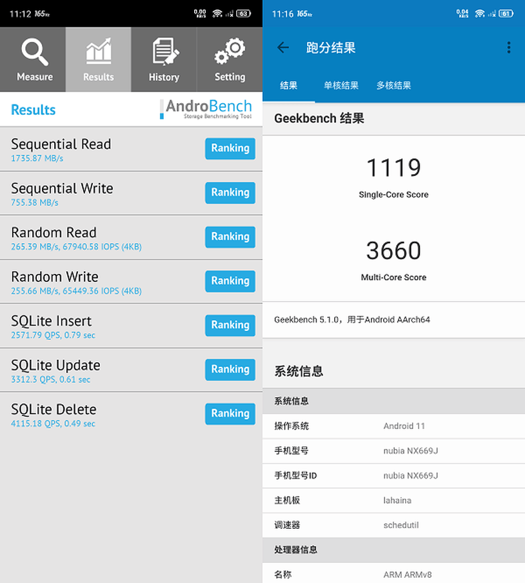The image size is (525, 583).
Task: Open Ranking for Sequential Read
Action: (x=230, y=148)
